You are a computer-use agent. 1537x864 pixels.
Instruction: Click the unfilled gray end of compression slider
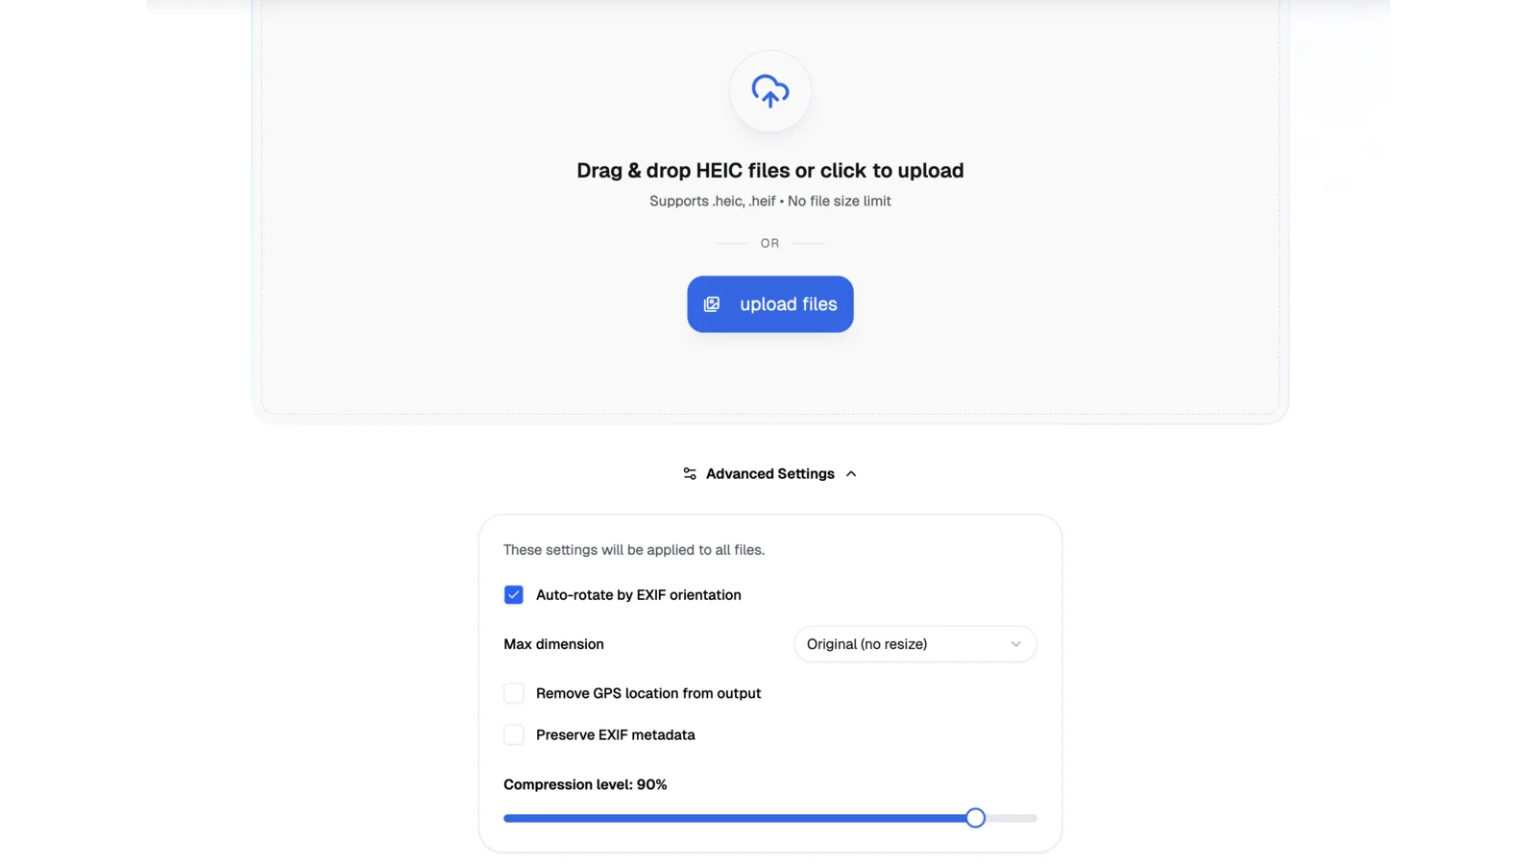tap(1012, 818)
